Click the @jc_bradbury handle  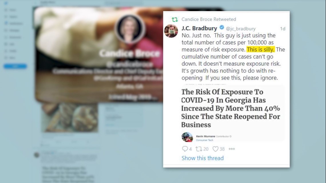[x=241, y=29]
